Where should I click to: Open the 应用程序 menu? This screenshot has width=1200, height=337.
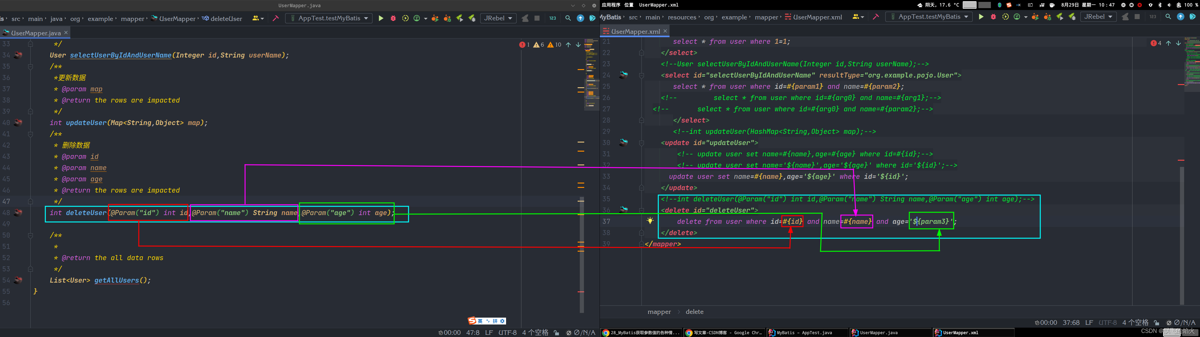(x=611, y=5)
